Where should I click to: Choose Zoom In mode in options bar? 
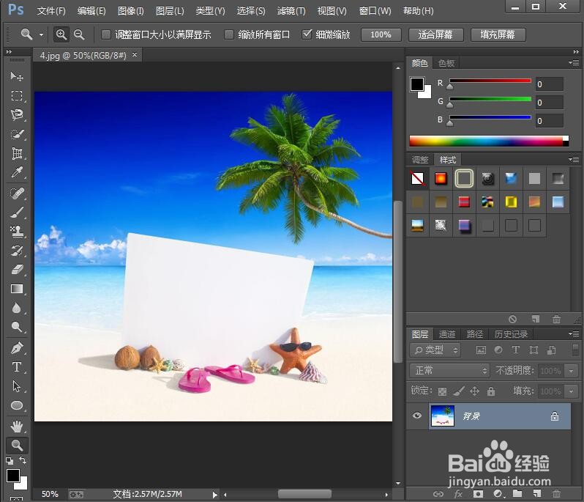point(61,34)
